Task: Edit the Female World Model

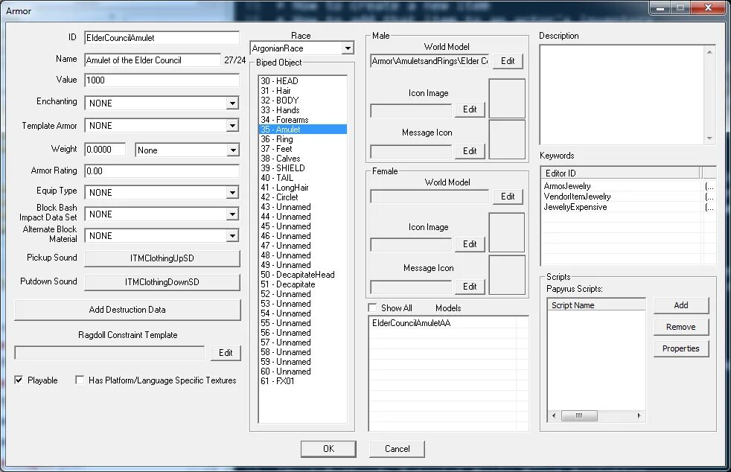Action: click(x=508, y=197)
